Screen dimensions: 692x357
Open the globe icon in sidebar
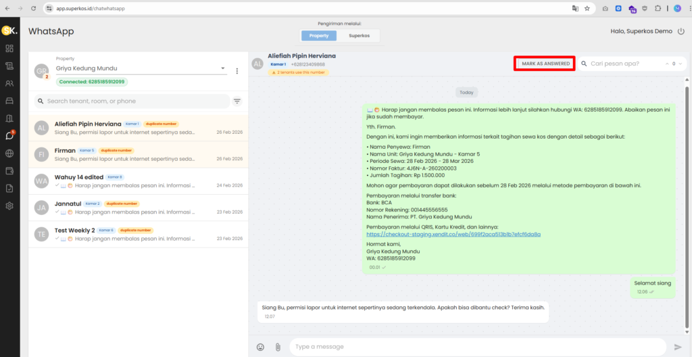9,153
